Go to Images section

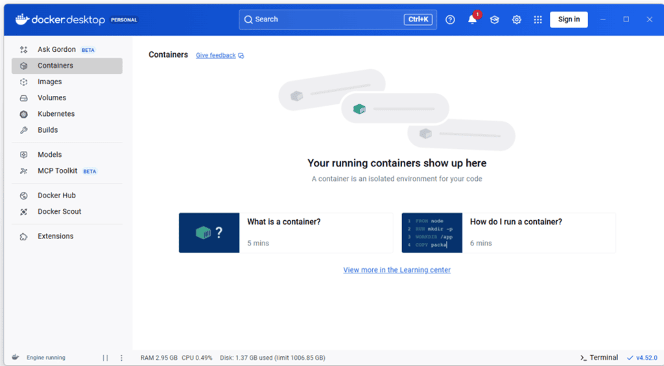click(67, 82)
